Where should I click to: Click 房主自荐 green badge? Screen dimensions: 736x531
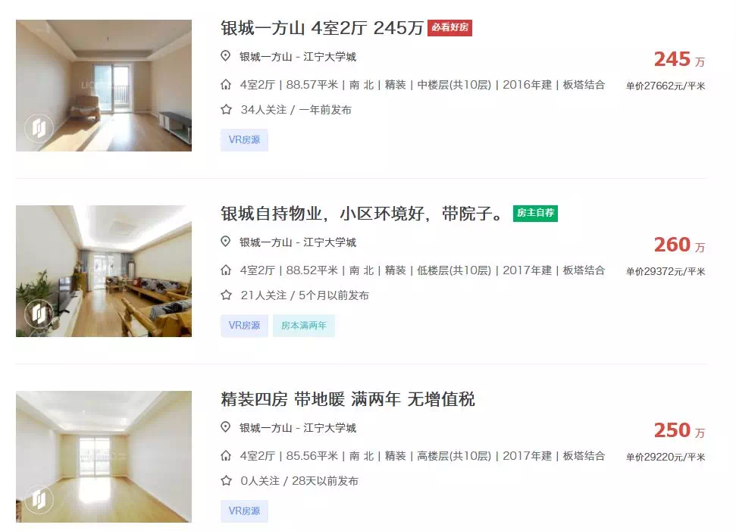[x=535, y=213]
